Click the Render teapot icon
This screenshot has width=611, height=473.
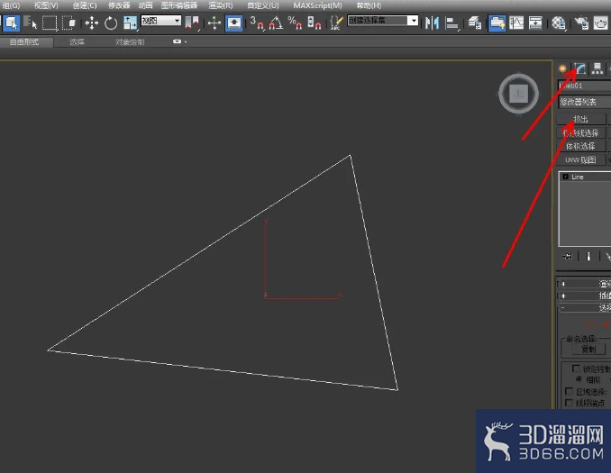600,23
